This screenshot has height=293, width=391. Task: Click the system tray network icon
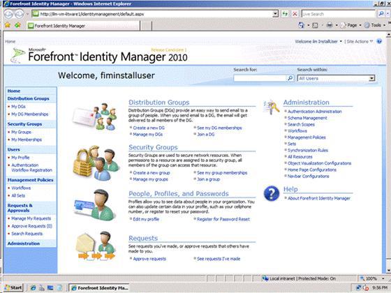pos(359,287)
